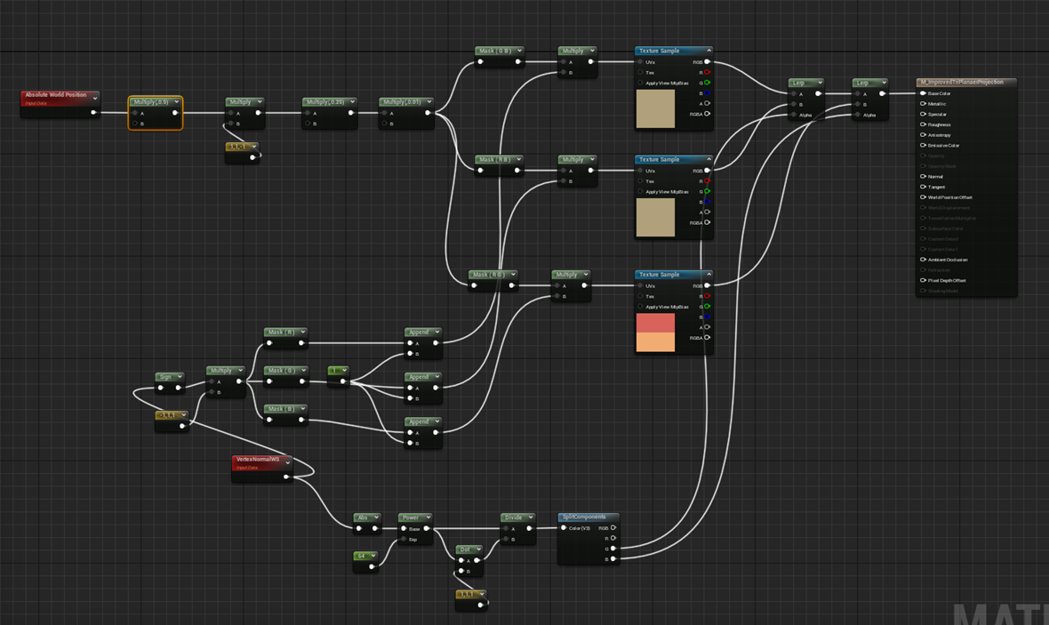Expand the Mask (G B) node chevron

tap(519, 51)
